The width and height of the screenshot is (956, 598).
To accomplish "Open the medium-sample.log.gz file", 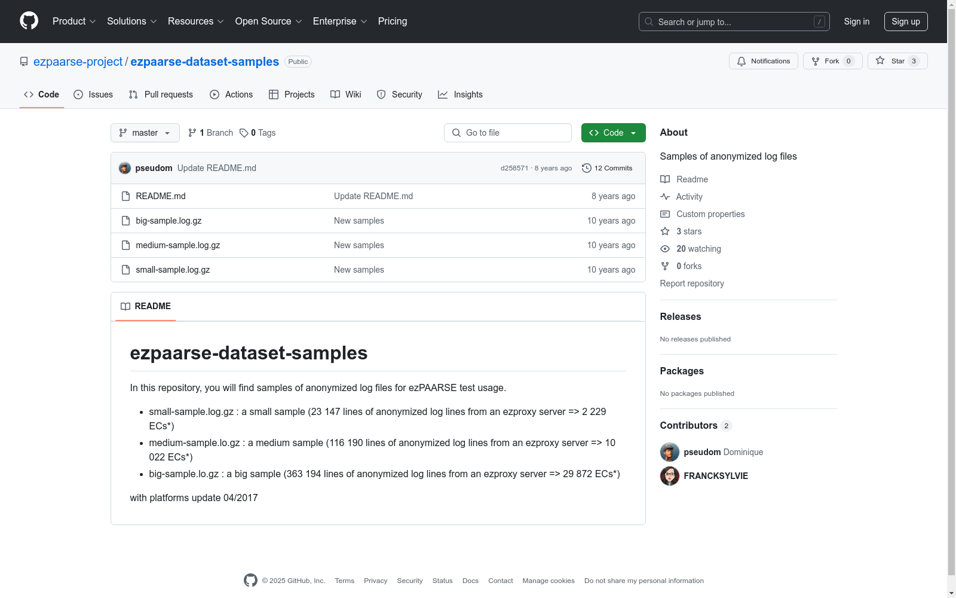I will [x=178, y=245].
